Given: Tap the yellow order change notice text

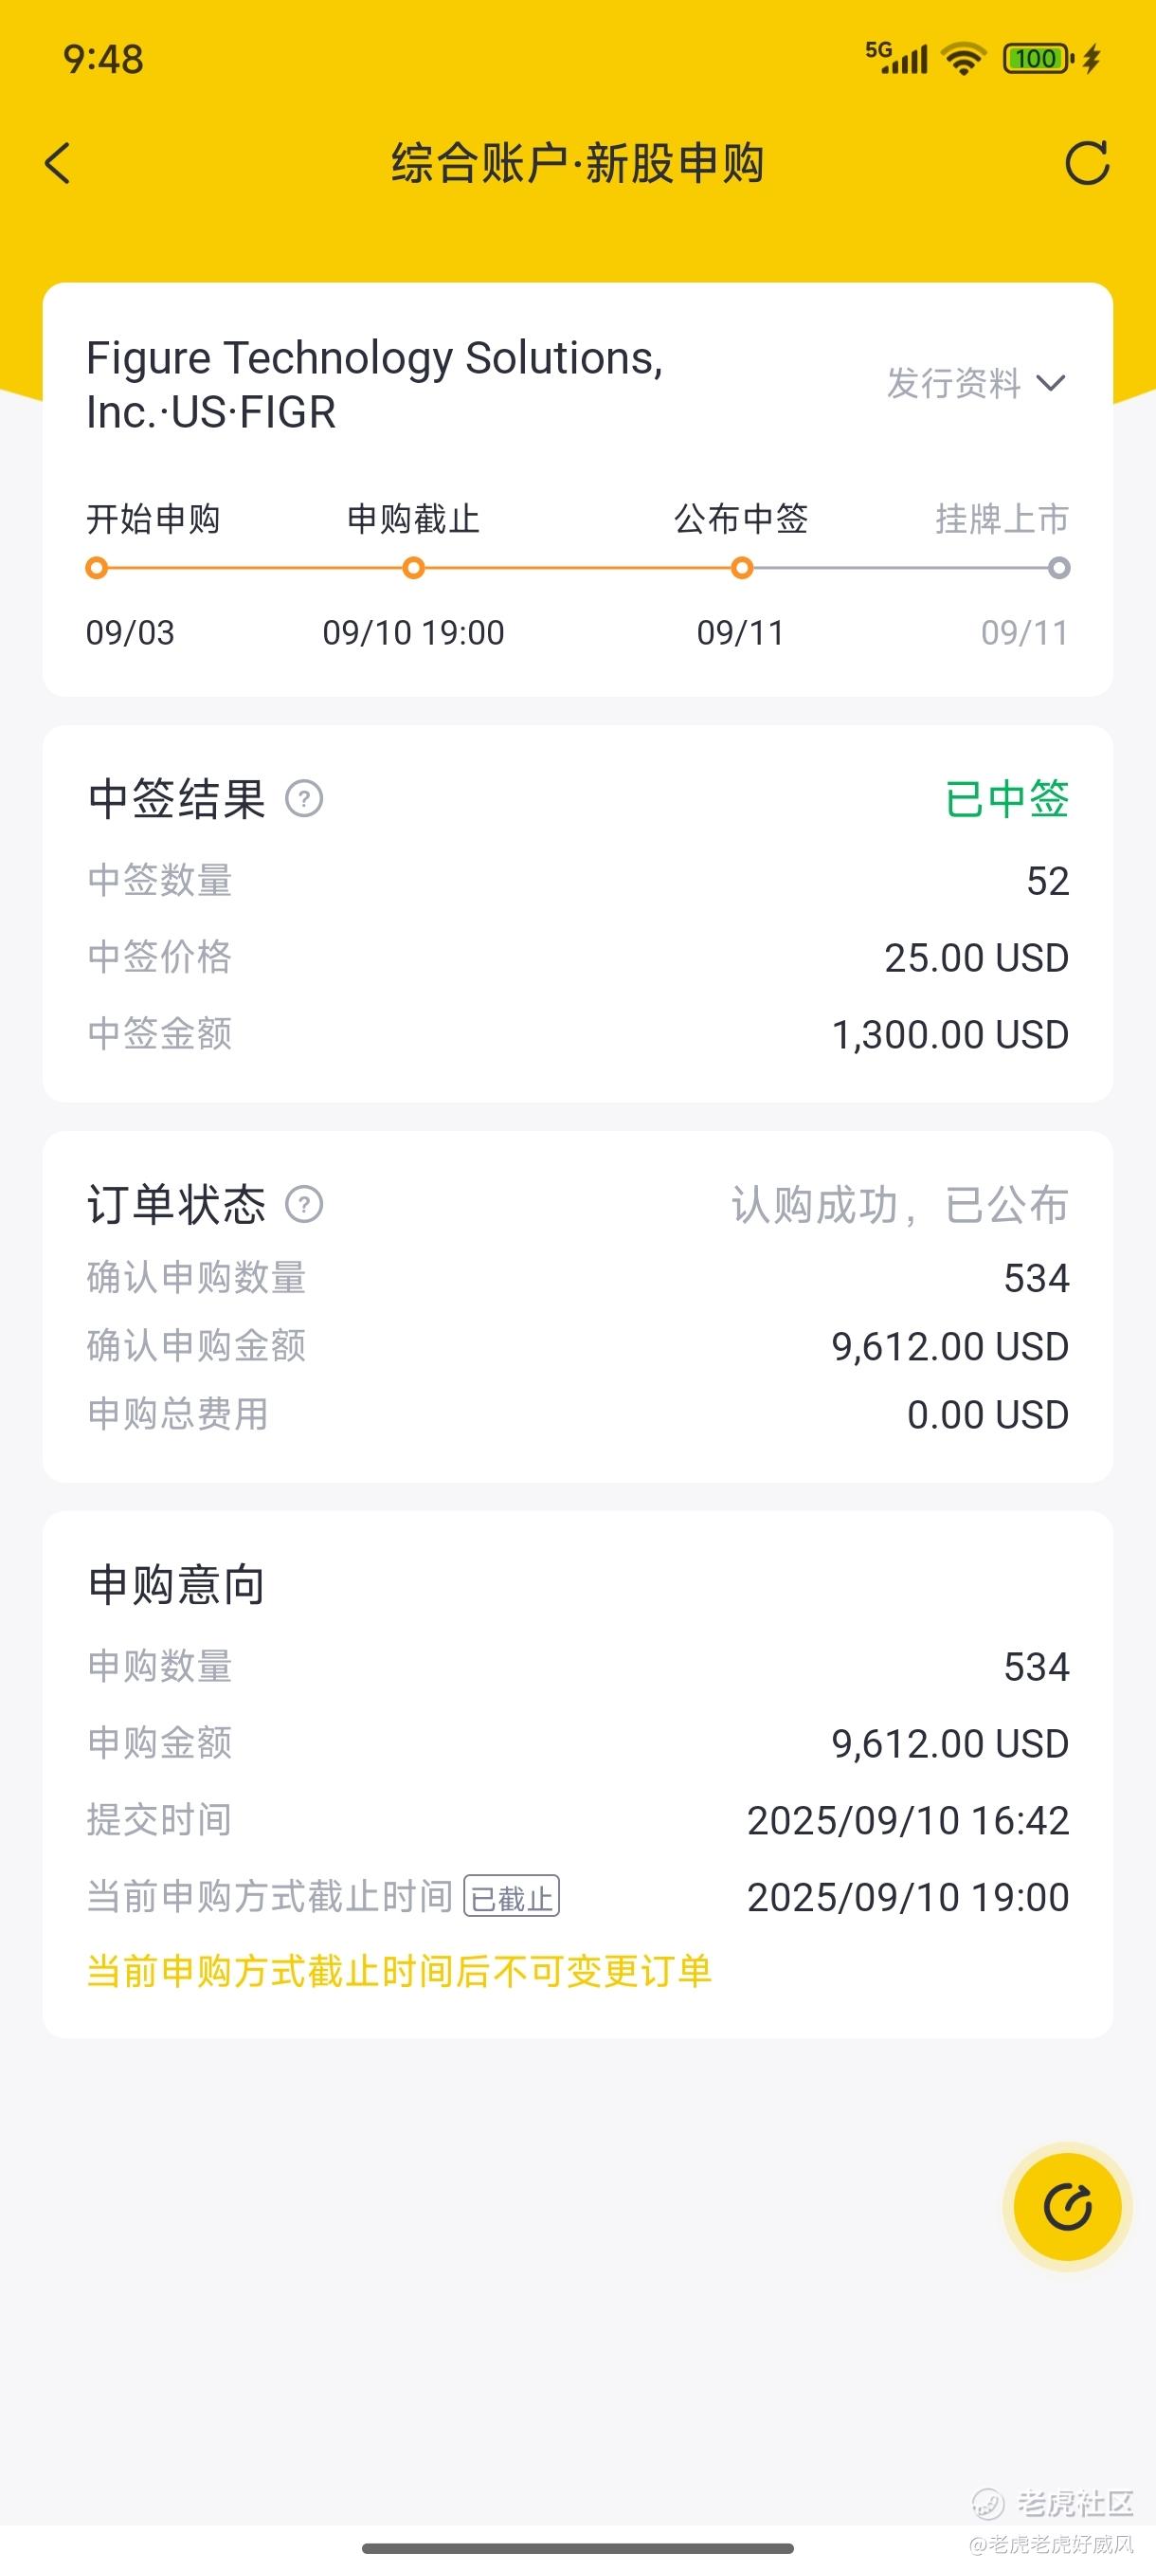Looking at the screenshot, I should pos(399,1971).
